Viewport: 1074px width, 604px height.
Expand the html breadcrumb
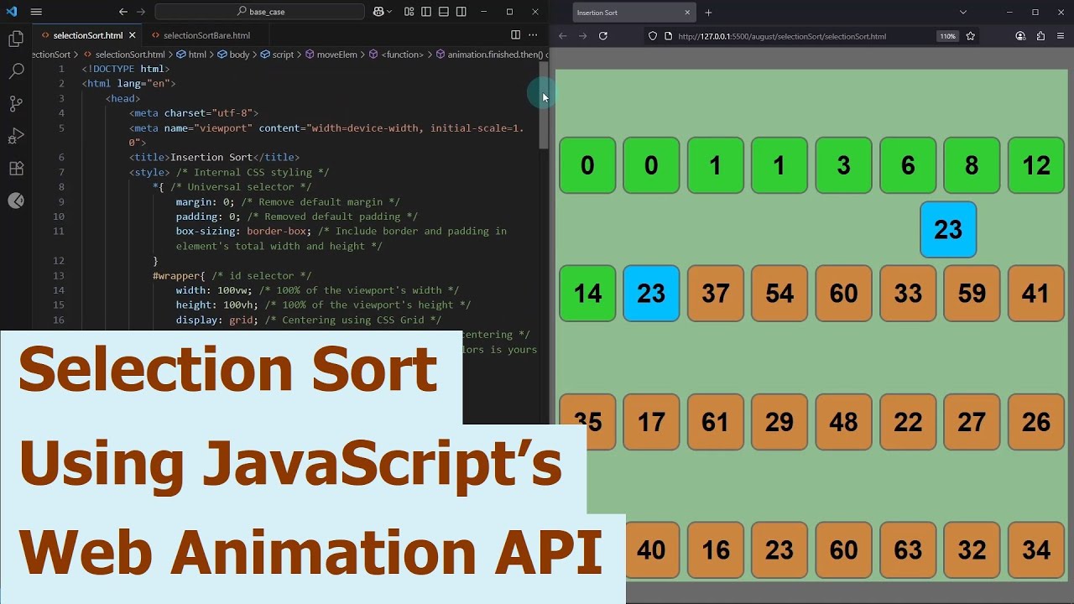[x=191, y=55]
